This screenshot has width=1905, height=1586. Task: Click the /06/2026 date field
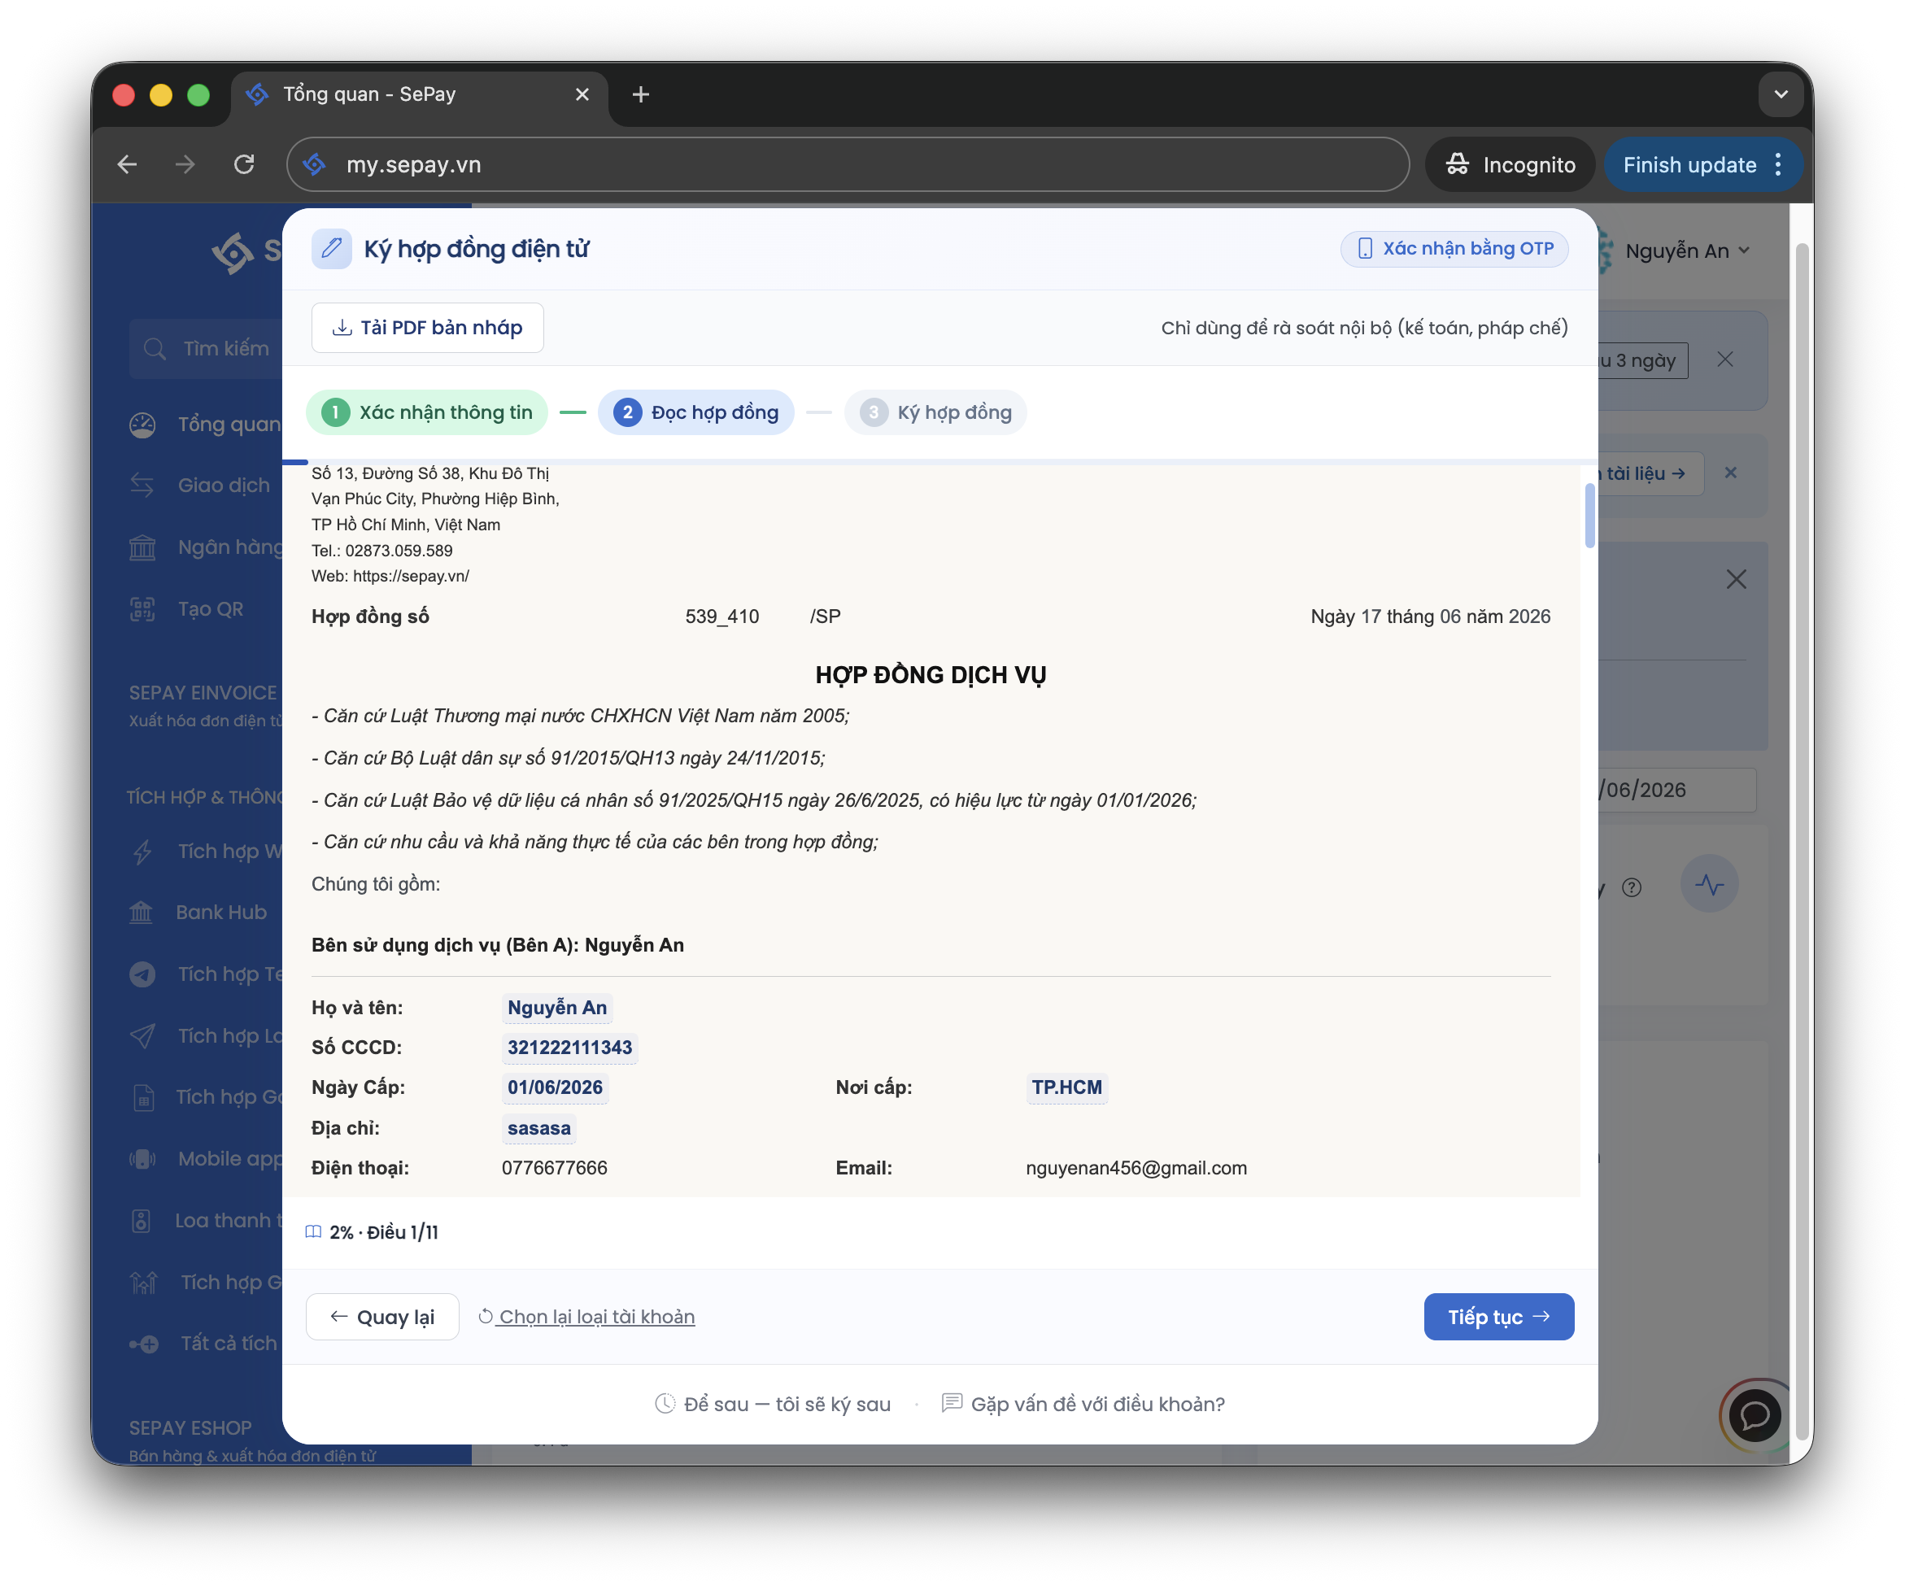click(1676, 790)
